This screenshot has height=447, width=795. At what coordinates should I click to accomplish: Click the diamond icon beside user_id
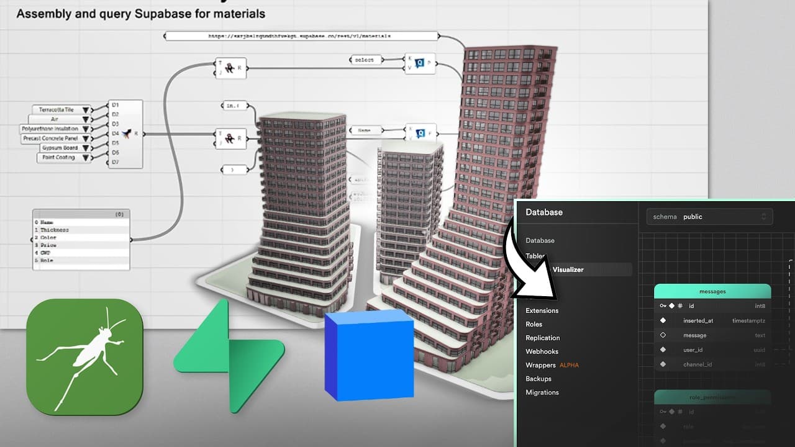(663, 350)
